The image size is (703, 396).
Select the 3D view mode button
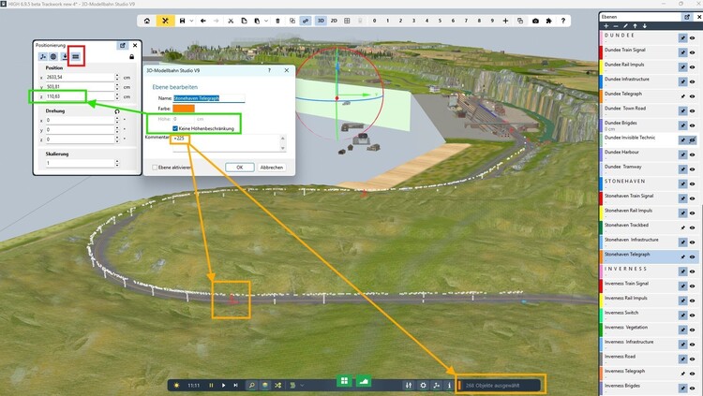[320, 20]
